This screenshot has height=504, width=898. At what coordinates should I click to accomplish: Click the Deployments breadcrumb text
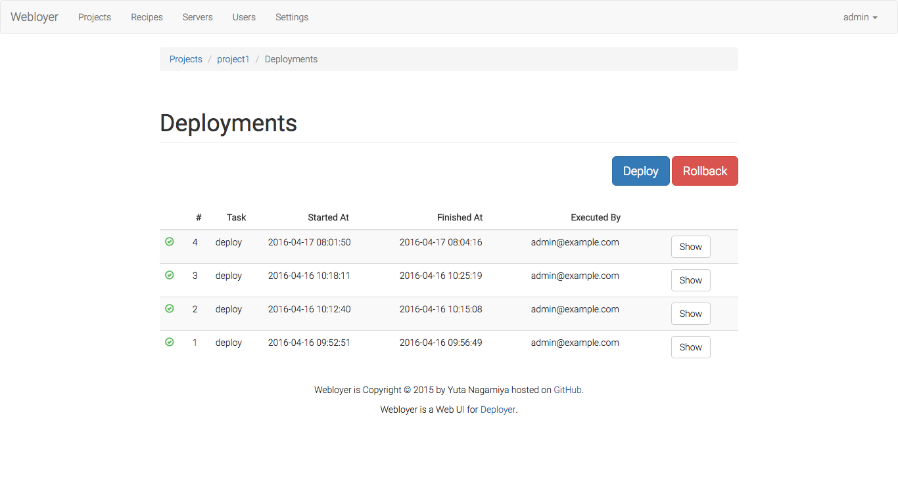tap(291, 59)
